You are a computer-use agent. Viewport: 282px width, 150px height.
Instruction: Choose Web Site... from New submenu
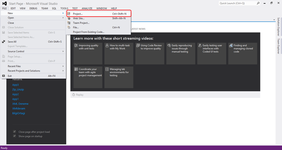pos(98,18)
